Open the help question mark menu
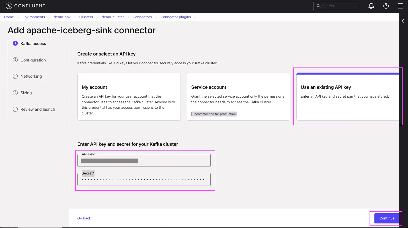 [x=386, y=6]
